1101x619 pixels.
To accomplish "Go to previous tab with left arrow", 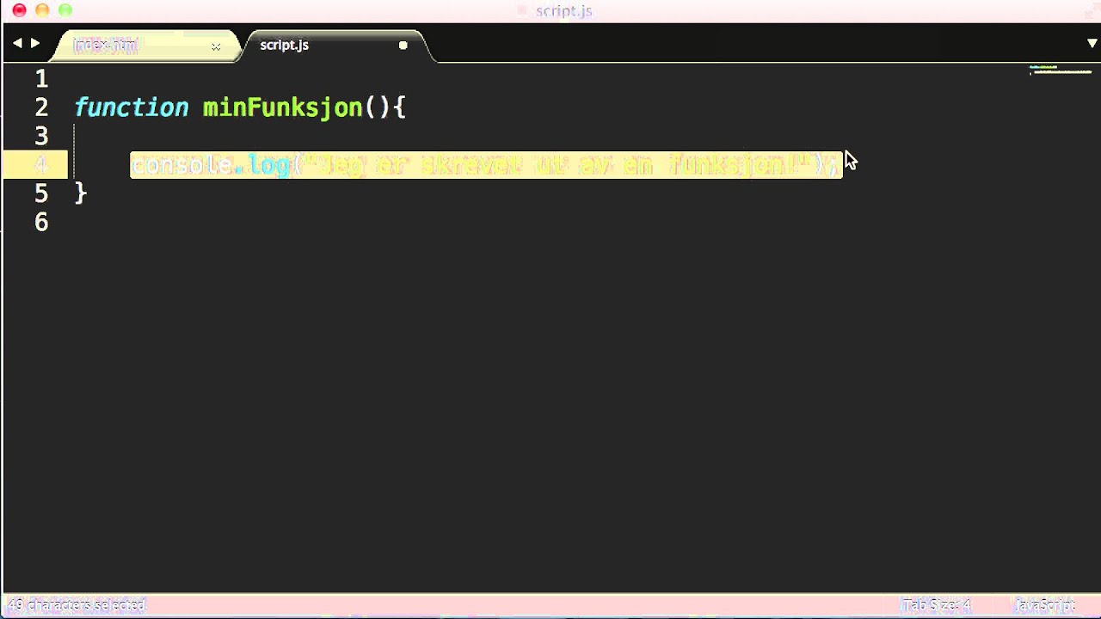I will (x=17, y=43).
